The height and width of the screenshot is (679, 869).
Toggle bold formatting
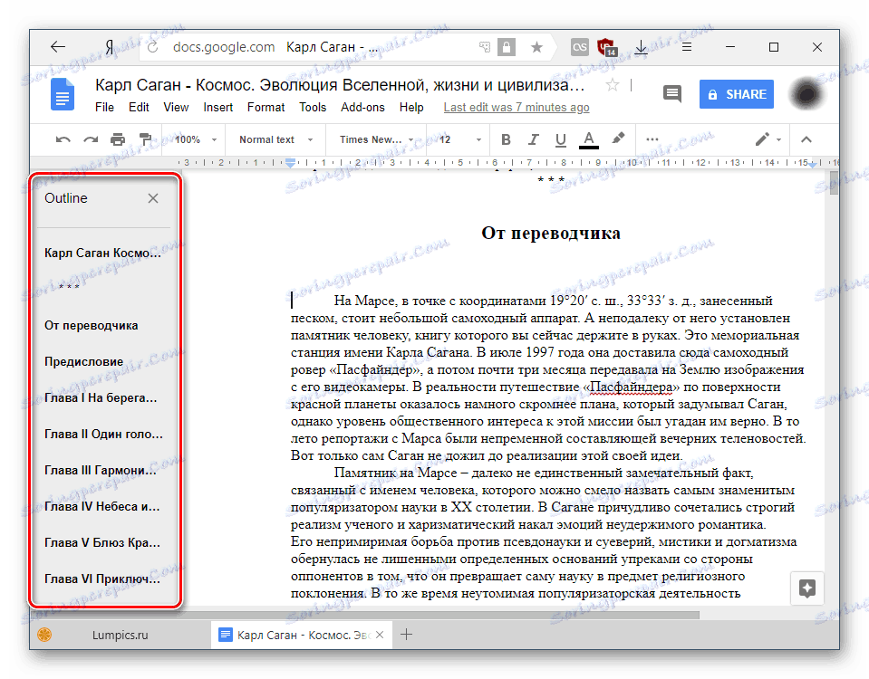point(506,139)
